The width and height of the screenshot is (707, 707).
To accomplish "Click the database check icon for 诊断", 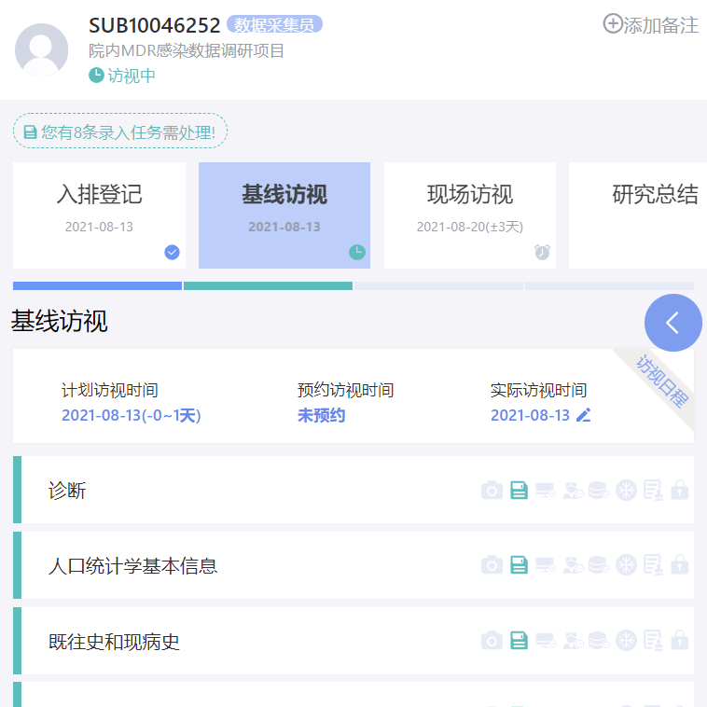I will click(x=599, y=490).
